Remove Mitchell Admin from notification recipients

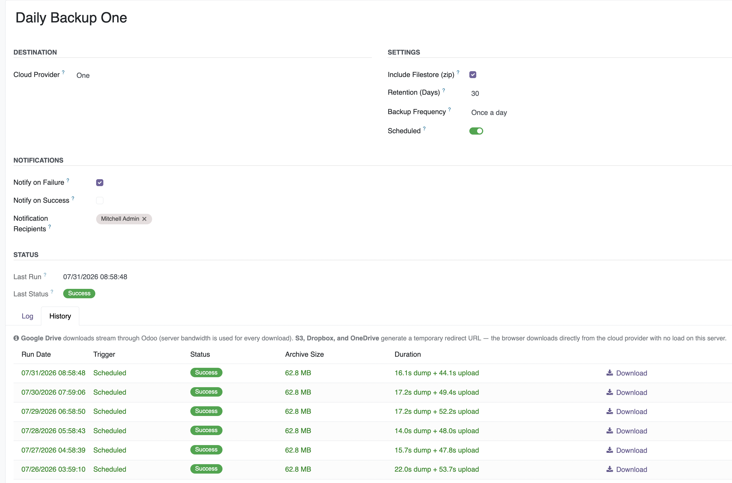click(x=144, y=219)
